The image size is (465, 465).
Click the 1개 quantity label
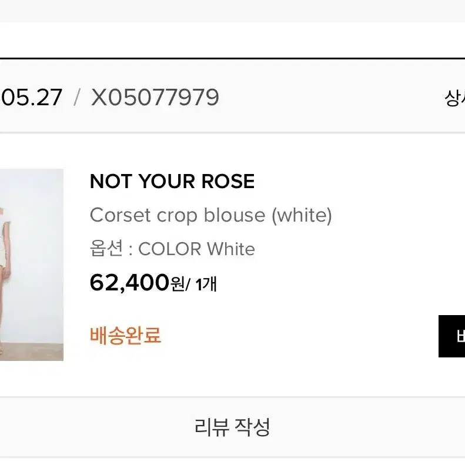pyautogui.click(x=206, y=284)
